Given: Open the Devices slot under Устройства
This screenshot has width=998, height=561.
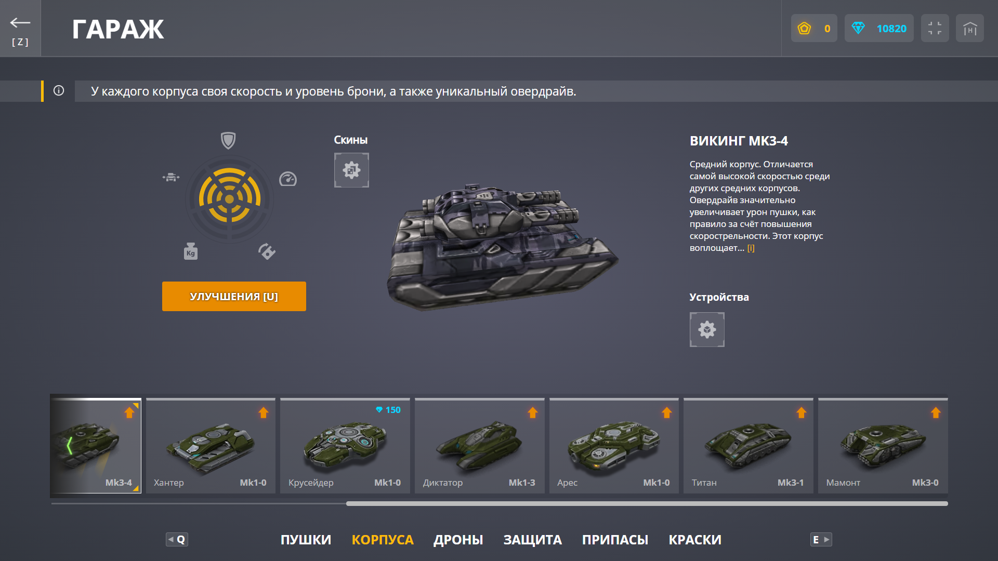Looking at the screenshot, I should [x=707, y=329].
